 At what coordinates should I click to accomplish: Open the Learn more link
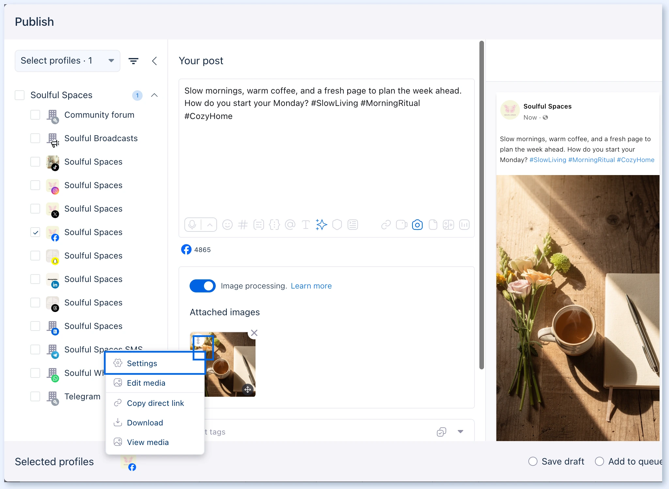(311, 286)
